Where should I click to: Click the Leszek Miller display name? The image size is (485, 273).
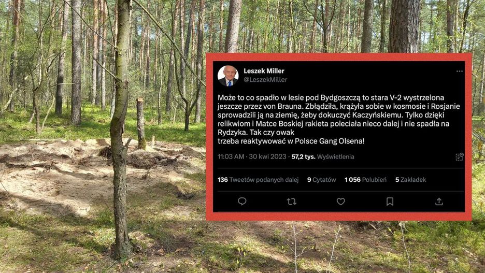click(264, 71)
